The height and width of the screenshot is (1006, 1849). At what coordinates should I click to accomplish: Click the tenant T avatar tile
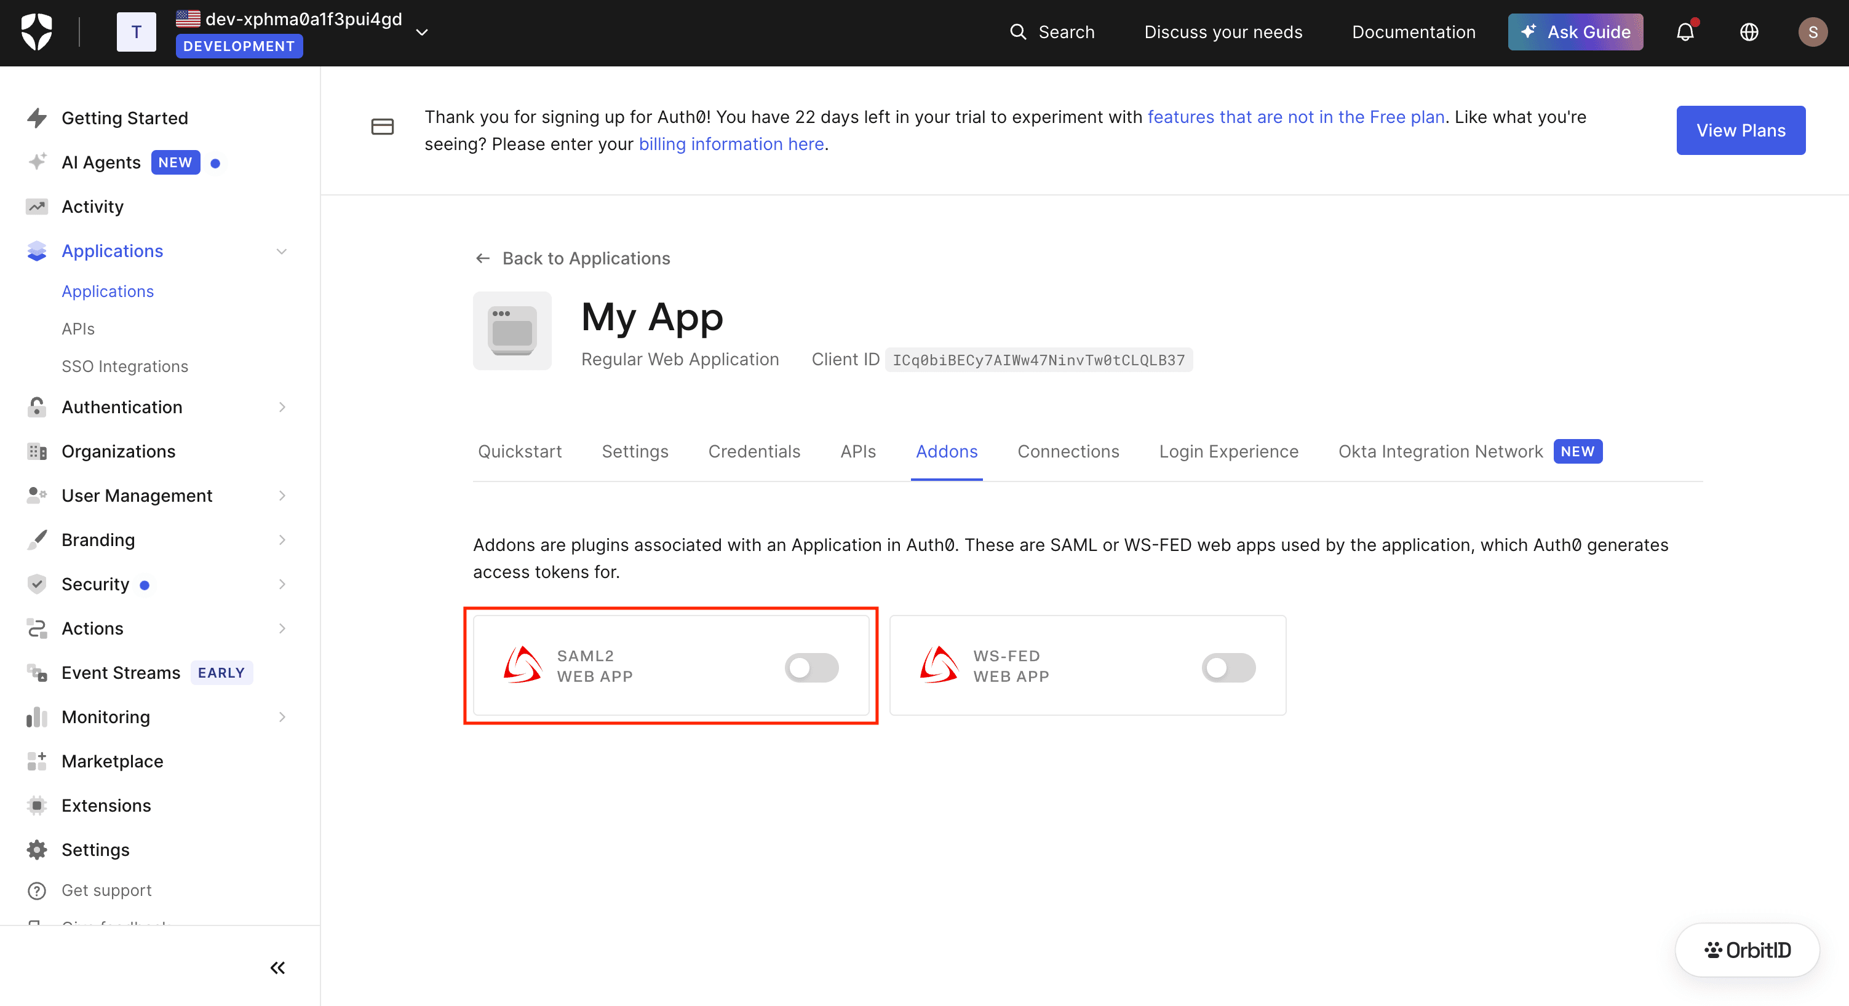137,31
